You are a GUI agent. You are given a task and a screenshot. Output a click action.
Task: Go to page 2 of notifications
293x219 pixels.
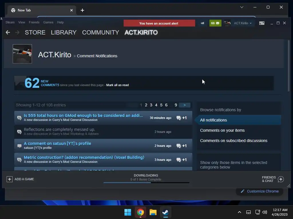point(146,105)
